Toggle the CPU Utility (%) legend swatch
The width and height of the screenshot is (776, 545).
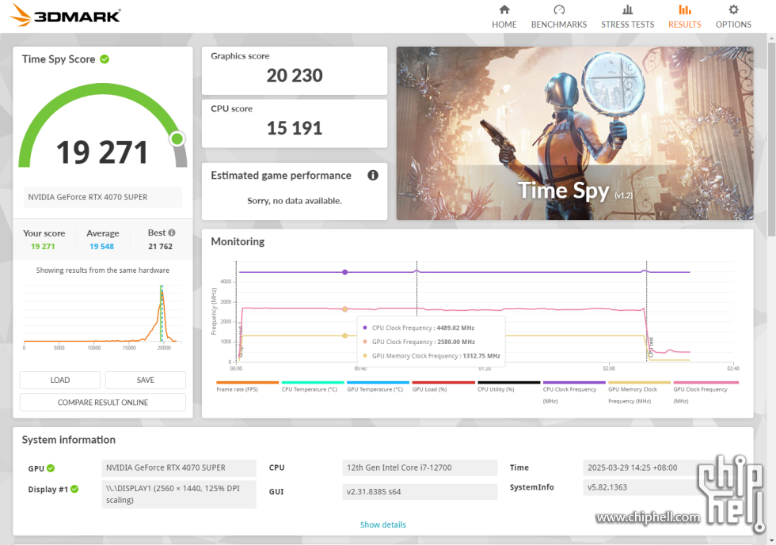tap(508, 382)
